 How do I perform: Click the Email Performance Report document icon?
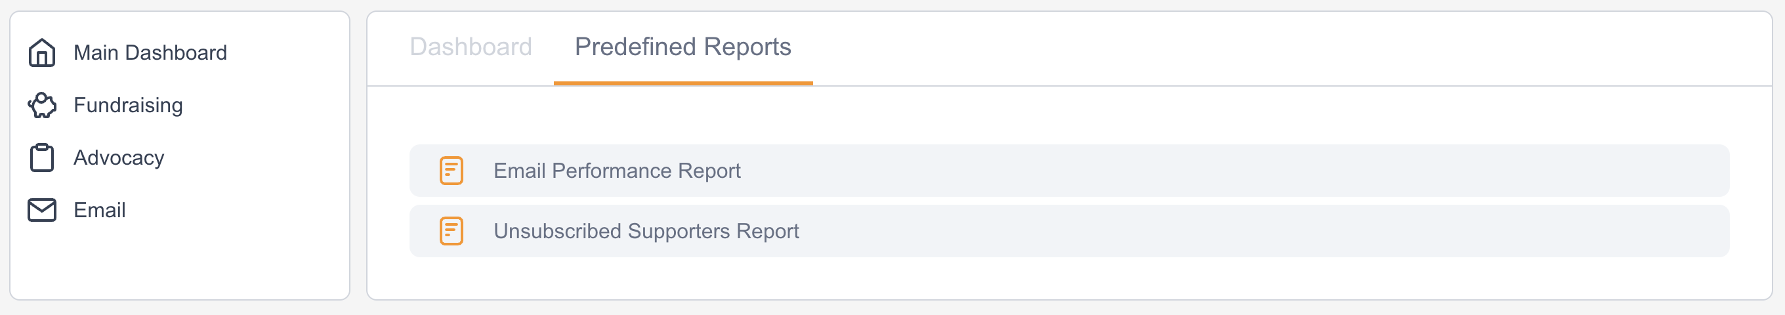451,171
